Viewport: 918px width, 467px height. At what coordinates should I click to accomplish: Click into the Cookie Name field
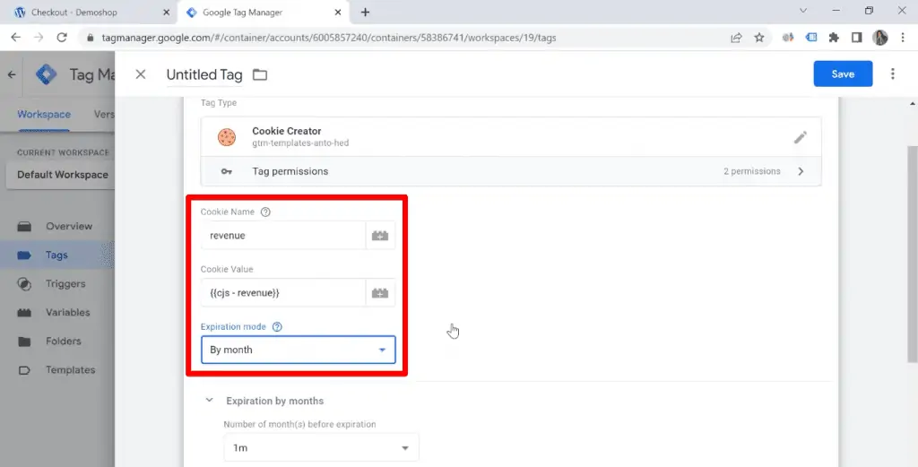click(283, 235)
